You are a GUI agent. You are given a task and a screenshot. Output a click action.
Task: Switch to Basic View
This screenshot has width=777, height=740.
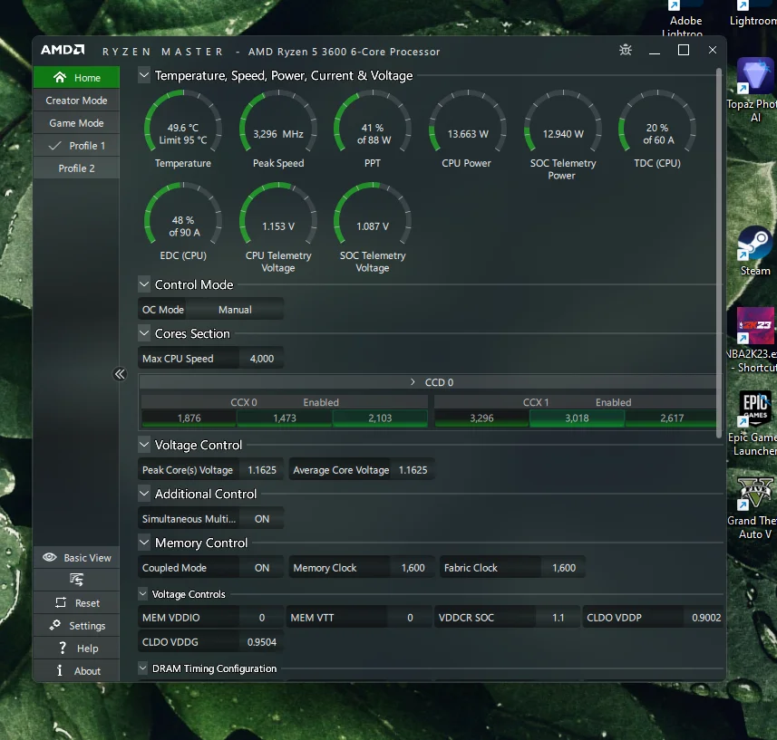(76, 557)
